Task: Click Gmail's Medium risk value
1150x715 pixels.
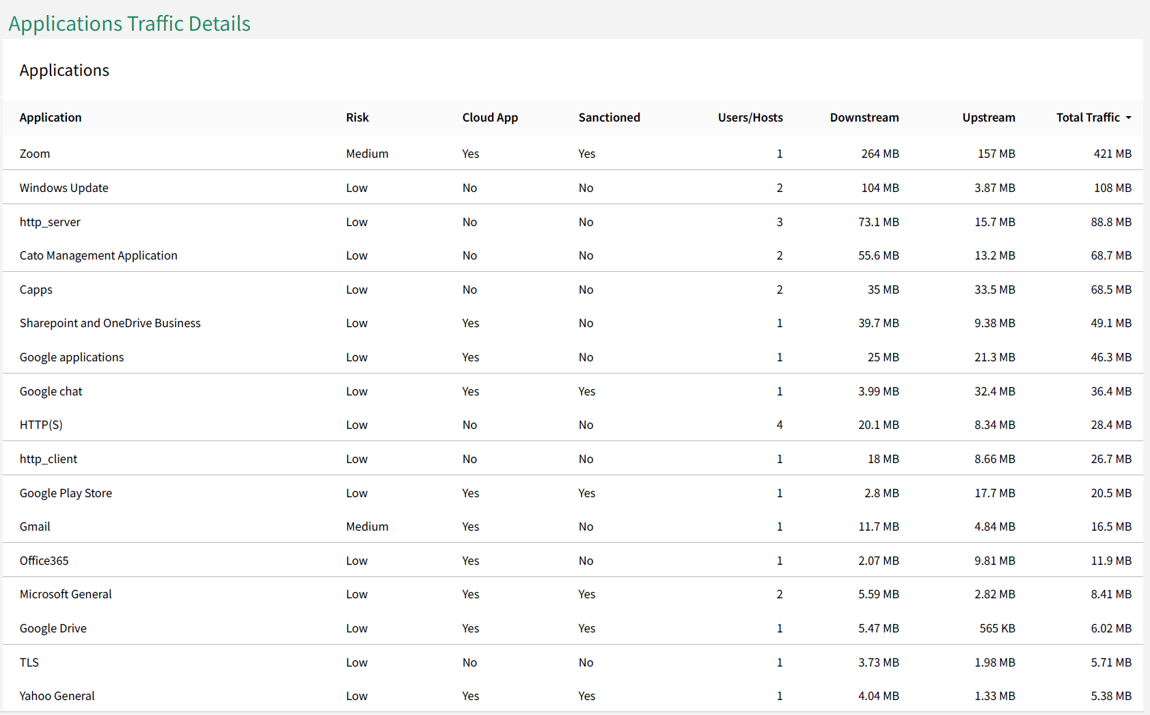Action: tap(367, 527)
